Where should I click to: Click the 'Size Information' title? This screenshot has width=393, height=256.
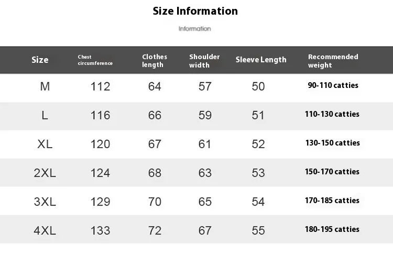(x=195, y=11)
